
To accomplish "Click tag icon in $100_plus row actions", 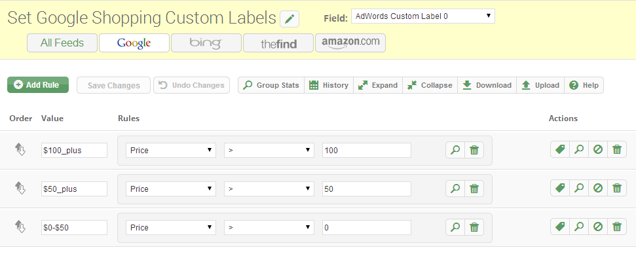I will [x=560, y=150].
